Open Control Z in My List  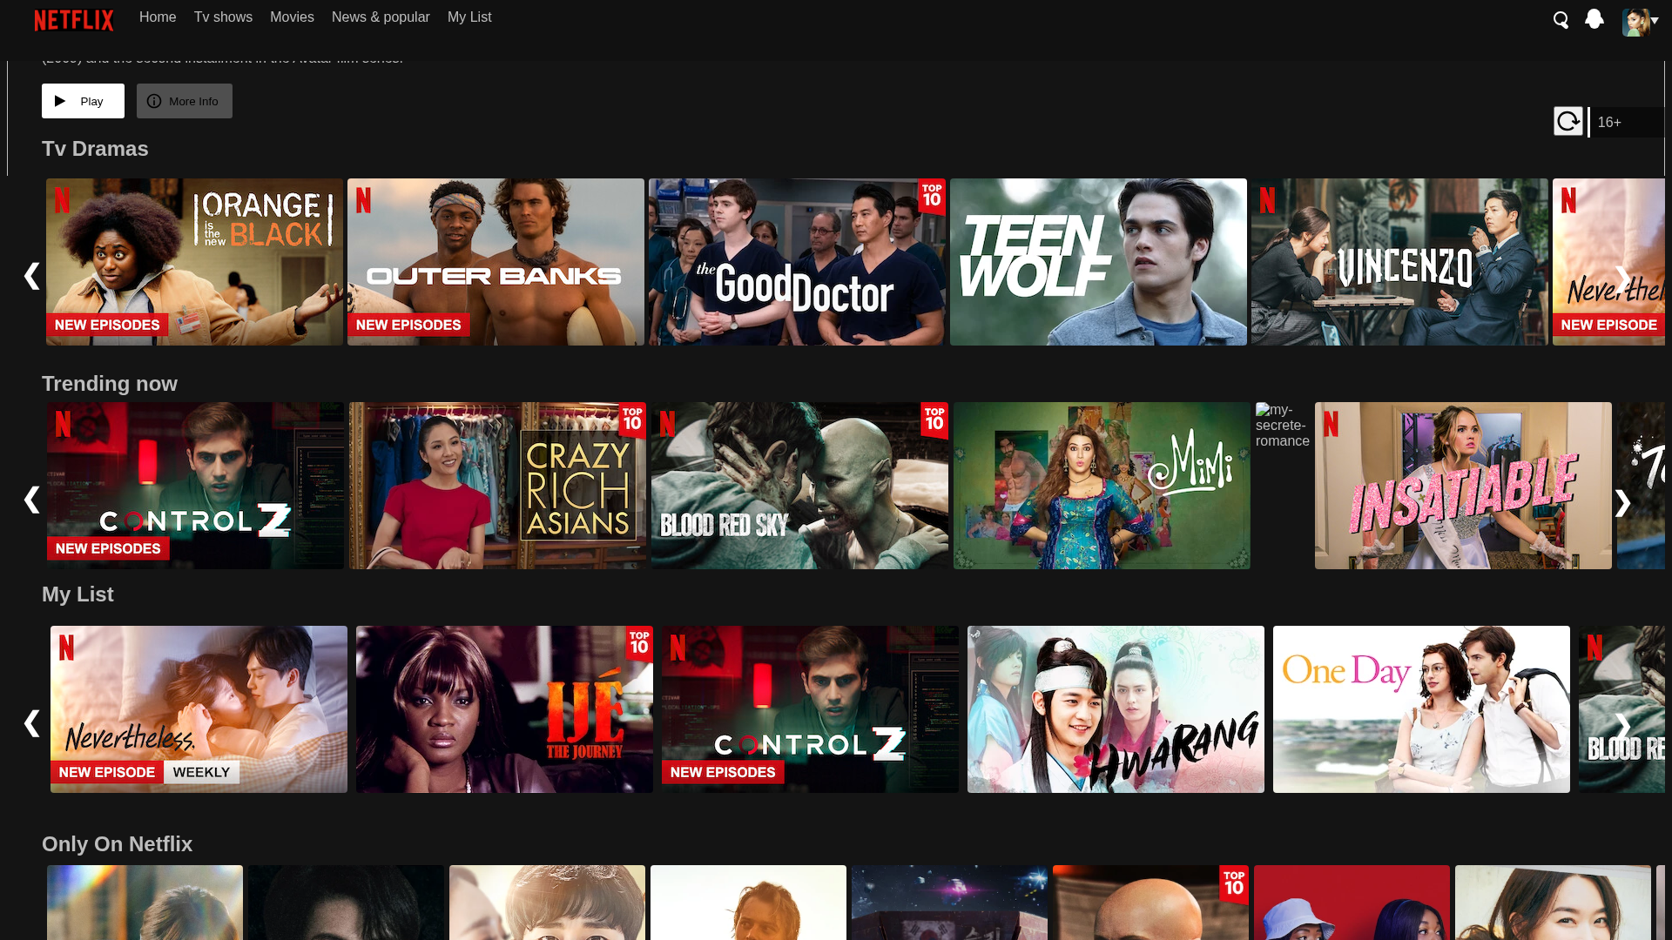click(810, 709)
